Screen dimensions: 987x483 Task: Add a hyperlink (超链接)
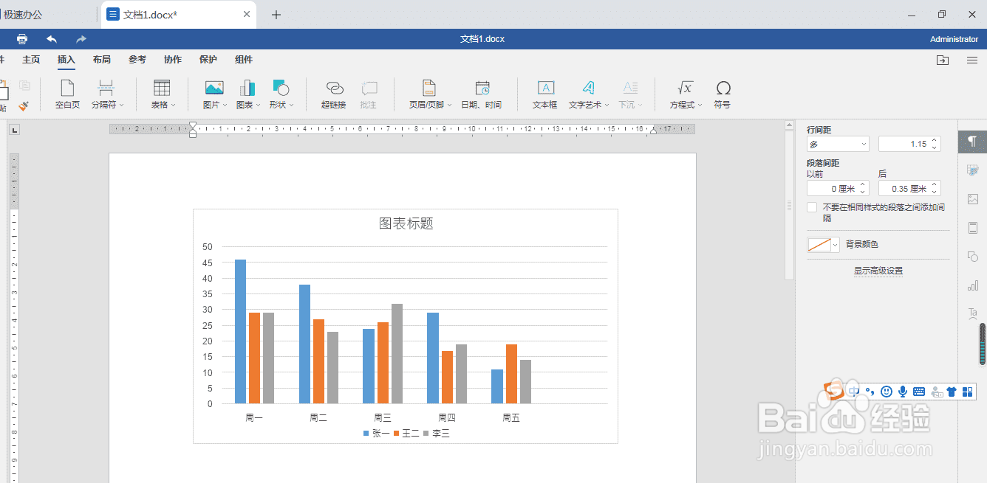click(334, 94)
